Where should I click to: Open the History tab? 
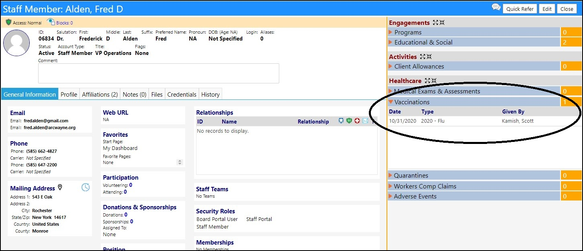pyautogui.click(x=211, y=94)
